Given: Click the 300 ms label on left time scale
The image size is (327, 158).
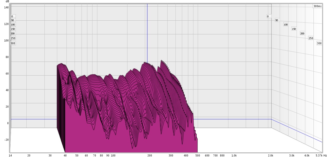Looking at the screenshot, I should point(13,43).
